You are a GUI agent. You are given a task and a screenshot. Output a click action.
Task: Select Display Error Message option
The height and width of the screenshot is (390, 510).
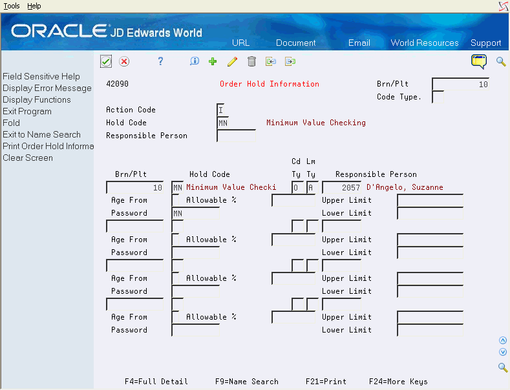(47, 88)
